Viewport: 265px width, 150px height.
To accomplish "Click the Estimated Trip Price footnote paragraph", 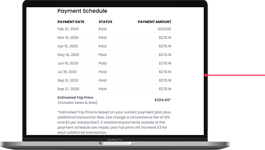I will [114, 122].
